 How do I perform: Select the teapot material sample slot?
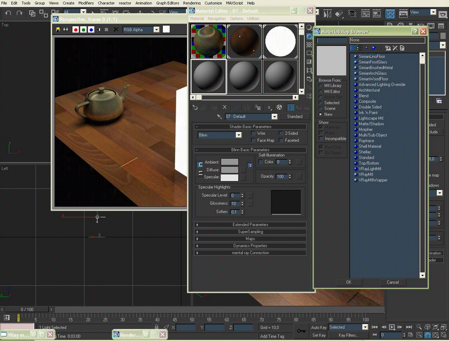[208, 42]
